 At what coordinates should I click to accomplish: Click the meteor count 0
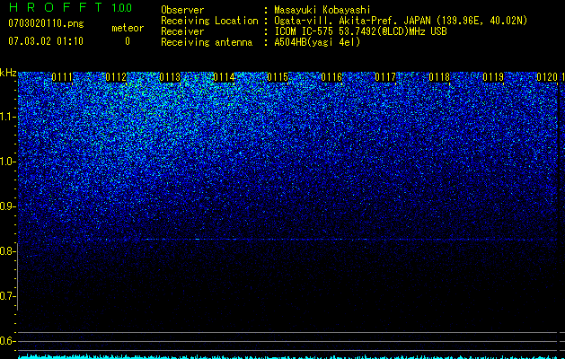point(128,41)
